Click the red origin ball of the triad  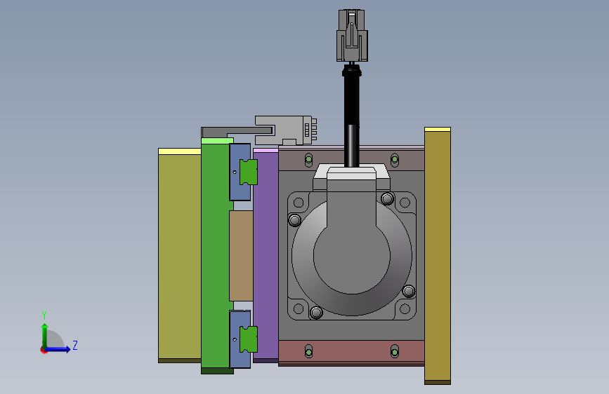pyautogui.click(x=44, y=350)
